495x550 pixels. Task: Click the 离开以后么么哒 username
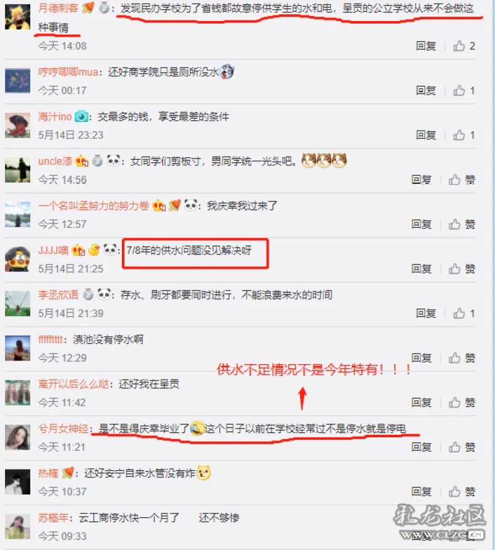coord(74,384)
